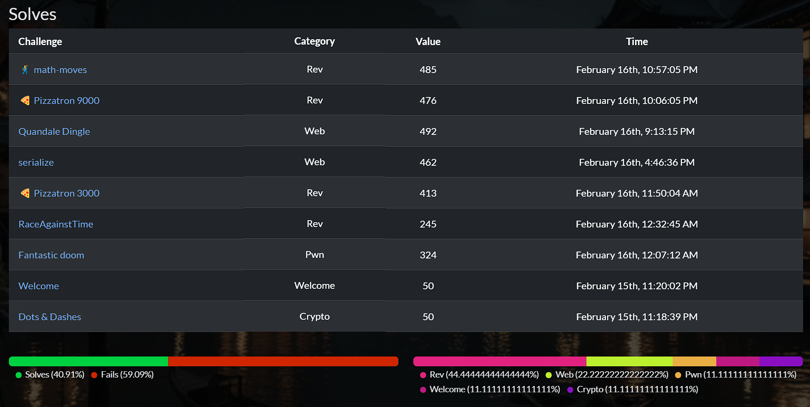This screenshot has height=407, width=810.
Task: Open the Quandale Dingle challenge
Action: tap(54, 131)
